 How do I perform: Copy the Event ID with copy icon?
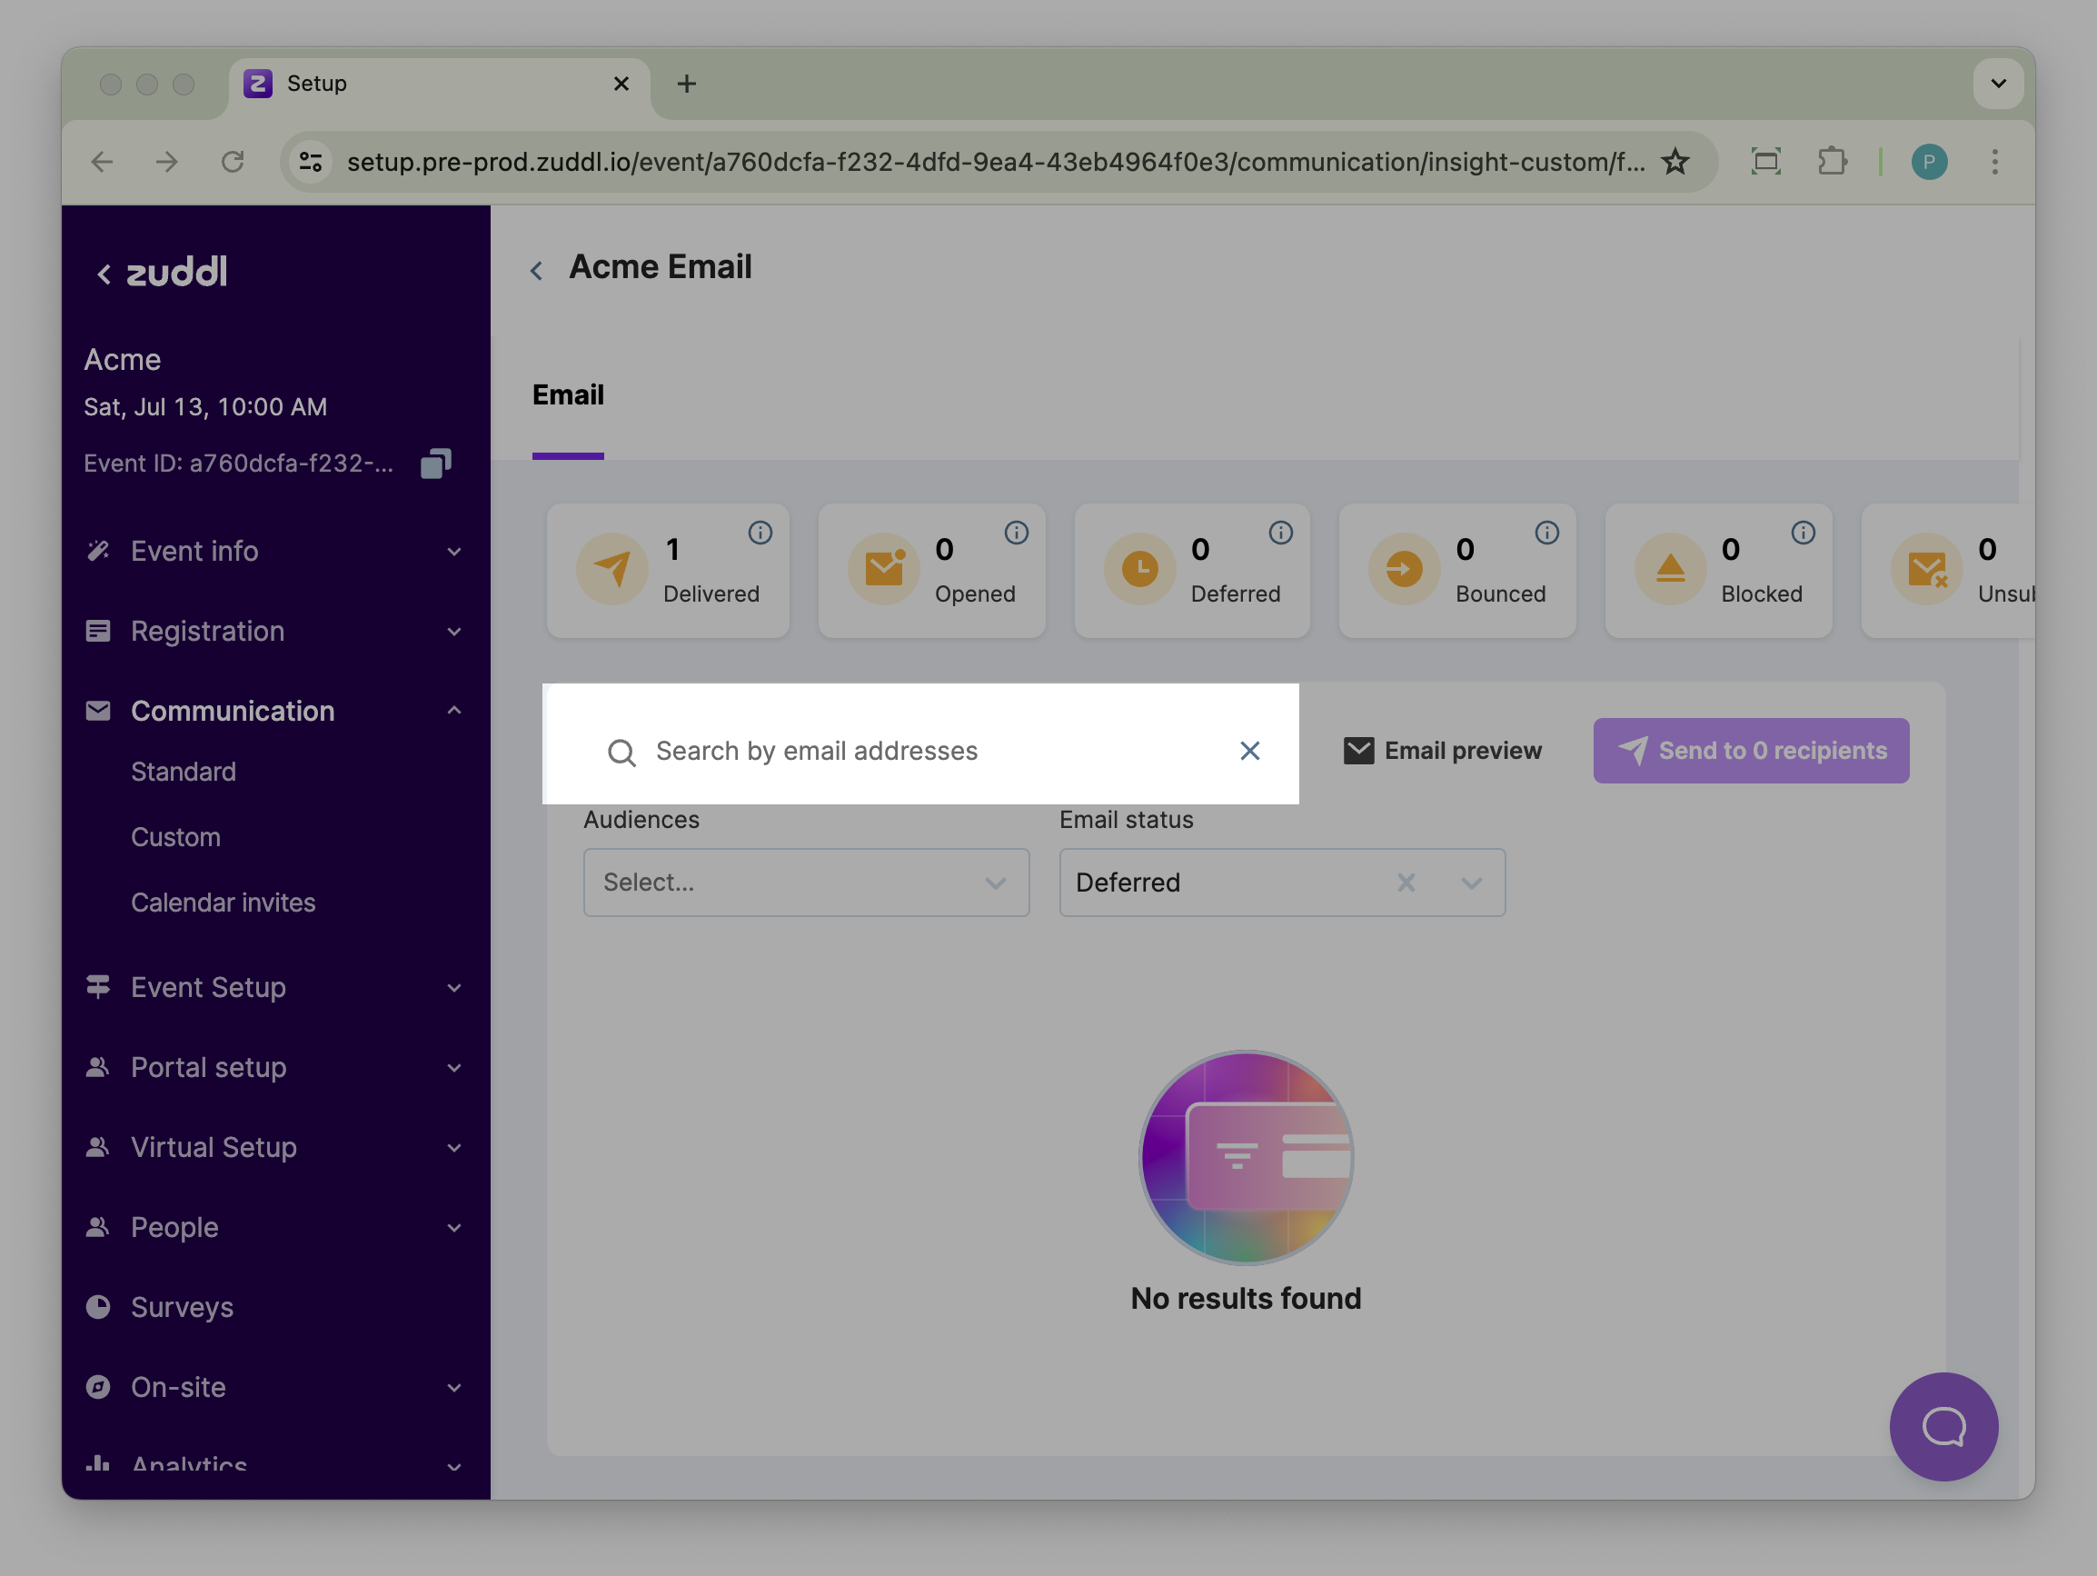coord(435,464)
